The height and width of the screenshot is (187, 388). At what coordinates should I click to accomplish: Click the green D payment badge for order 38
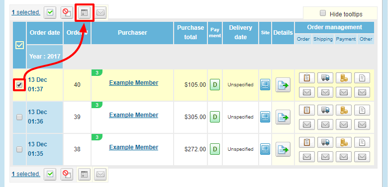[215, 149]
